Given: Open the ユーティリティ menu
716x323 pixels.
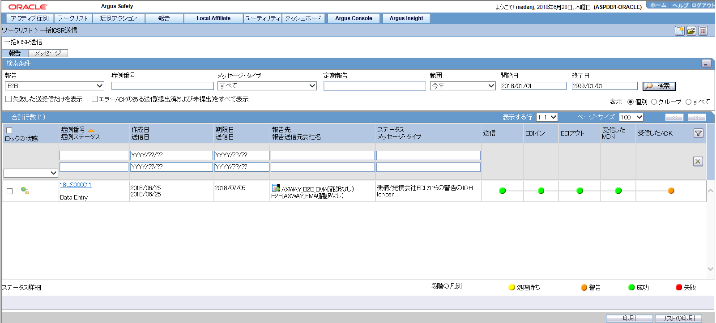Looking at the screenshot, I should [x=263, y=18].
